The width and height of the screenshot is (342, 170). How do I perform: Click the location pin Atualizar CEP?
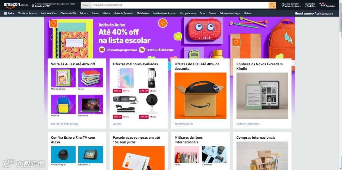54,5
